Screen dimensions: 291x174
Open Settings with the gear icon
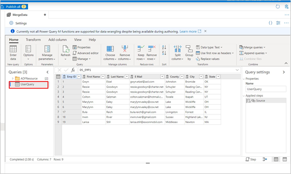click(18, 23)
